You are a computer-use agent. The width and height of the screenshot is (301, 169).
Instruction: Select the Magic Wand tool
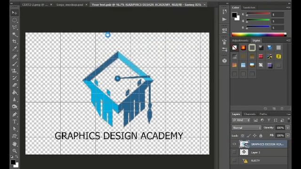15,34
